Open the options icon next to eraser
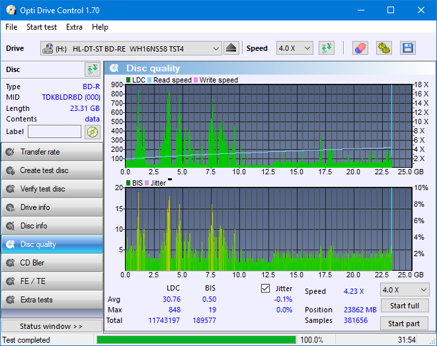437x346 pixels. 383,48
